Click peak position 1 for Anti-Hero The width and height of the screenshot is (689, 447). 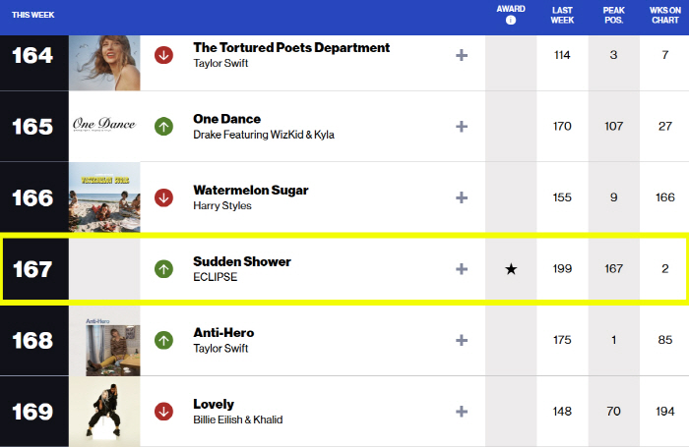(614, 340)
